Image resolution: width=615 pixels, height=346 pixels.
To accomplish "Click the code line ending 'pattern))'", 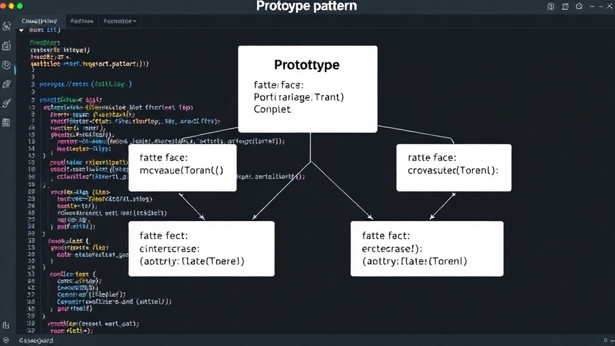I will 90,64.
